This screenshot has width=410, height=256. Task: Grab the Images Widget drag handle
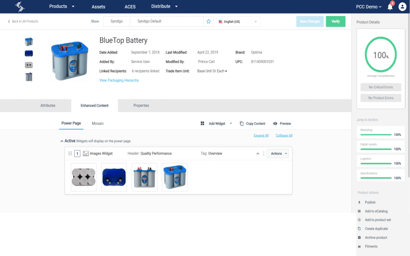coord(70,153)
